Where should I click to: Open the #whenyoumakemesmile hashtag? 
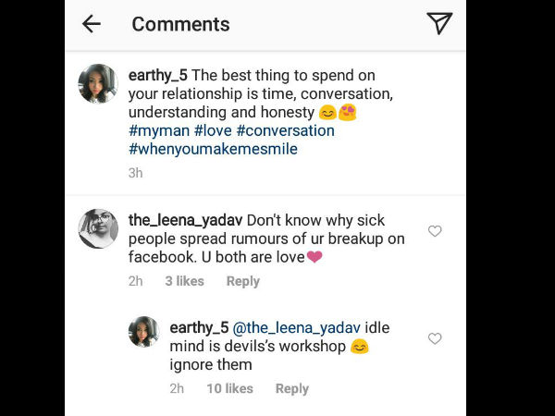[x=213, y=148]
